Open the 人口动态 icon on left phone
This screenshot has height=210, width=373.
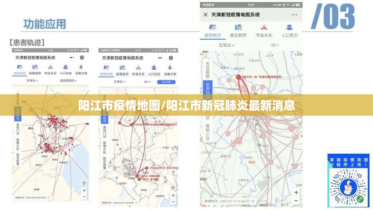(66, 67)
